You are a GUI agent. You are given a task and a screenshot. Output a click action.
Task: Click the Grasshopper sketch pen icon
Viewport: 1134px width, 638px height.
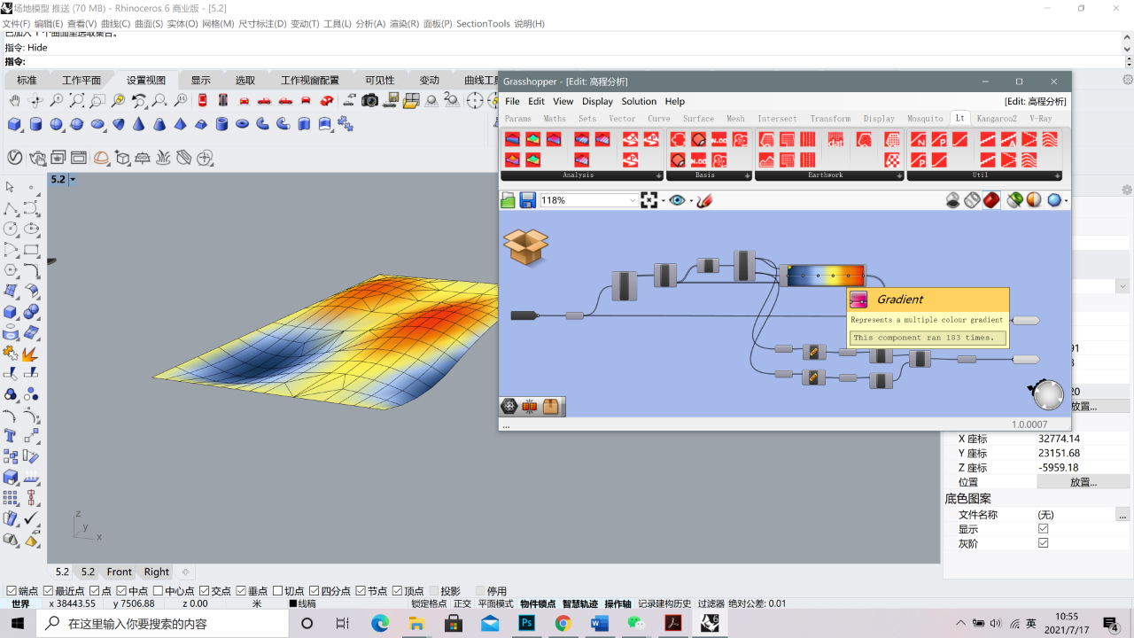coord(704,200)
